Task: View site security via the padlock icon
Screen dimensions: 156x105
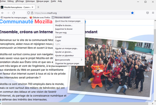Action: point(32,13)
